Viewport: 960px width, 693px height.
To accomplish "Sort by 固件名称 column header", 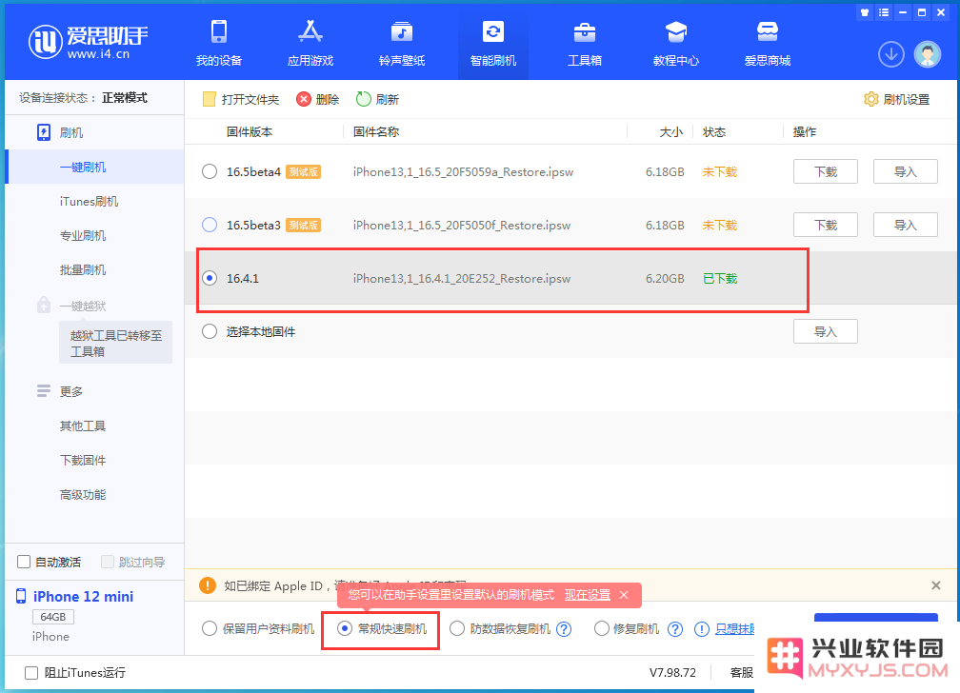I will [x=376, y=131].
